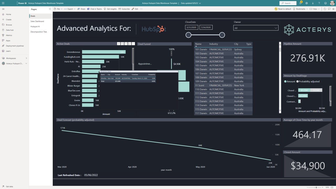Image resolution: width=336 pixels, height=189 pixels.
Task: Click Chat in Teams button
Action: coord(94,9)
